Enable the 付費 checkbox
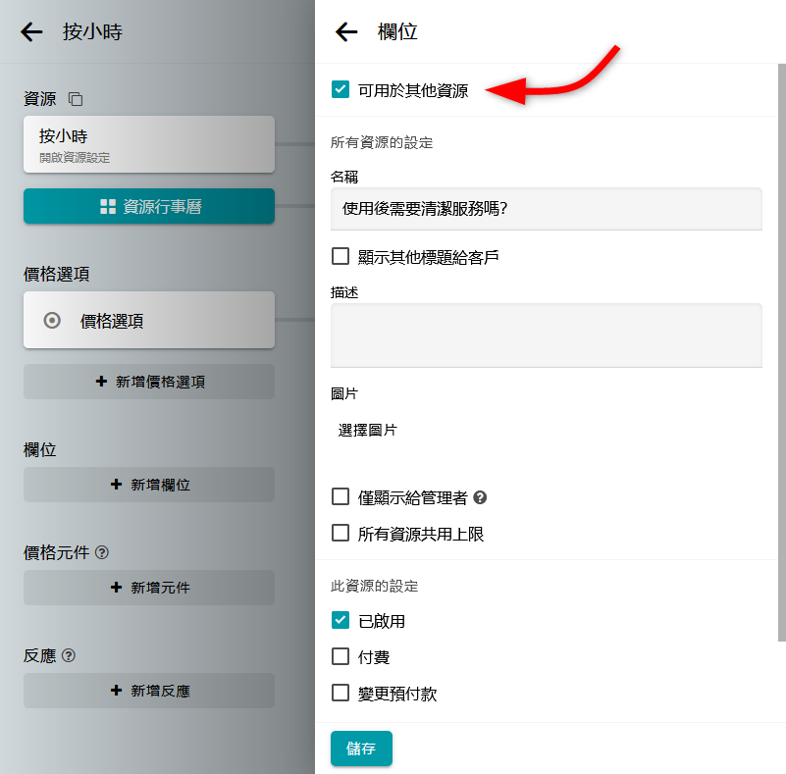This screenshot has width=786, height=774. pos(341,656)
